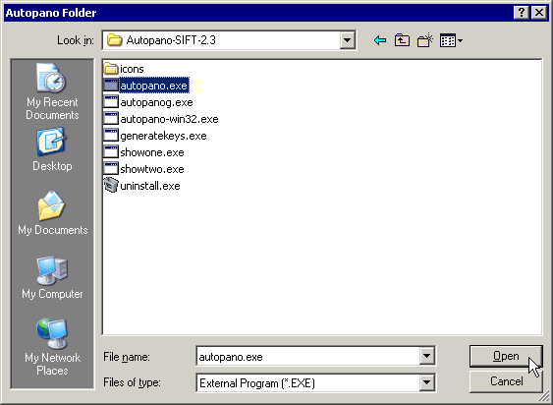Open My Recent Documents place

(52, 91)
